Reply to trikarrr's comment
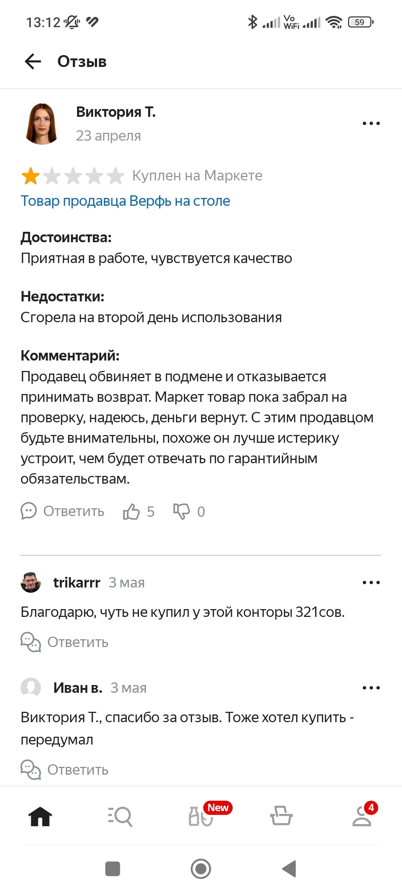Viewport: 402px width, 893px height. tap(65, 642)
